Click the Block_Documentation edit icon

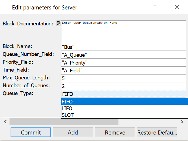(58, 23)
